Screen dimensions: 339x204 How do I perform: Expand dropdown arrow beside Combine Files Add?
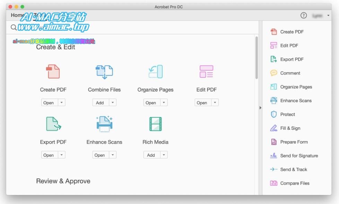coord(113,103)
